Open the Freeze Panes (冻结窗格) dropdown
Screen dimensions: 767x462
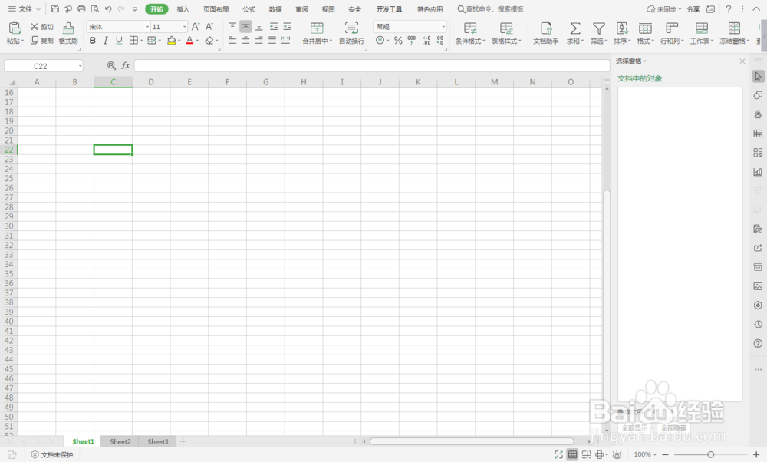(734, 33)
